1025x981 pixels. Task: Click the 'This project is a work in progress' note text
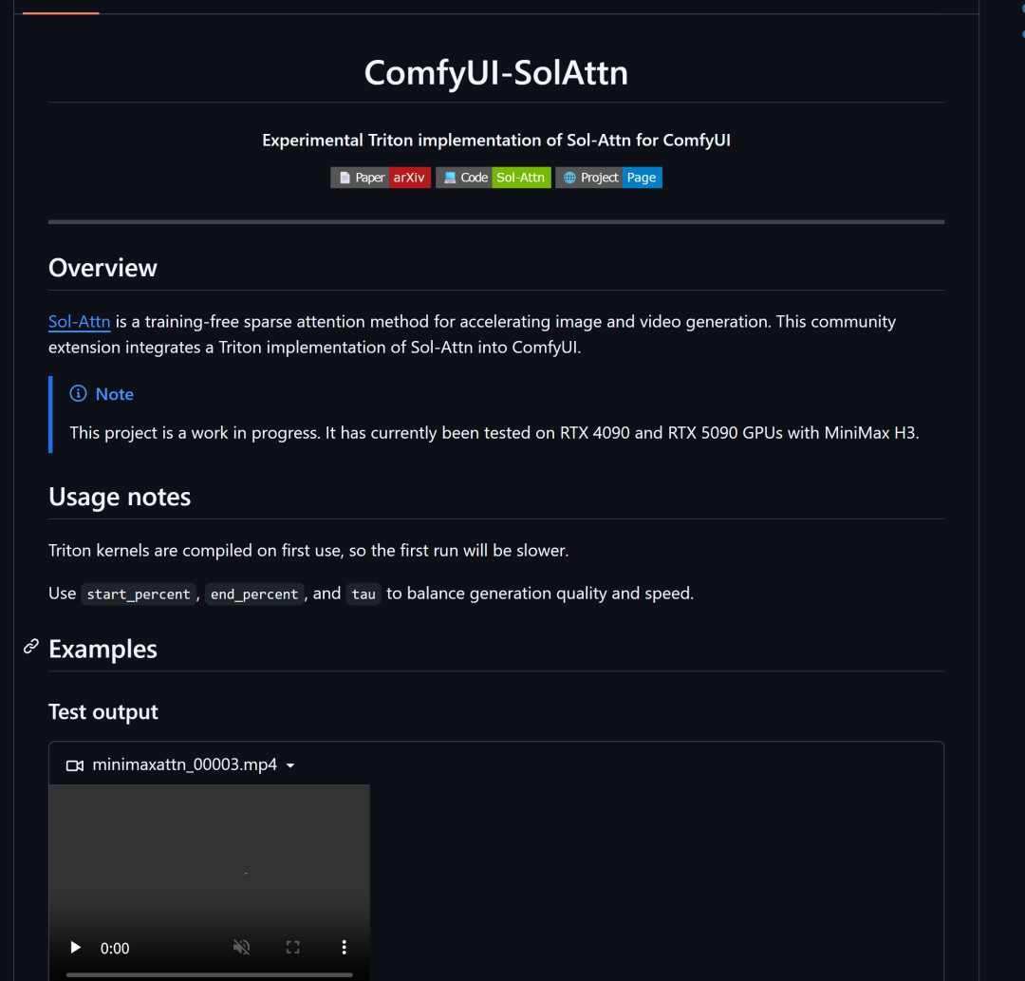click(x=494, y=433)
